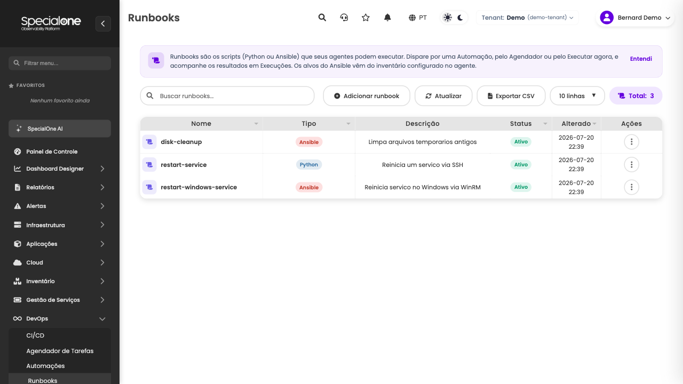Click the Inventário boxes icon
The height and width of the screenshot is (384, 683).
click(x=17, y=281)
